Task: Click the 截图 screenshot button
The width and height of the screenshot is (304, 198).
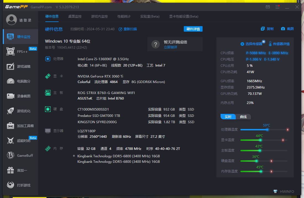Action: (x=287, y=29)
